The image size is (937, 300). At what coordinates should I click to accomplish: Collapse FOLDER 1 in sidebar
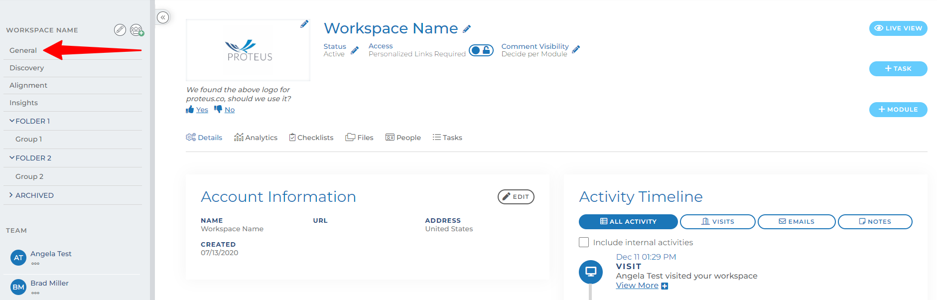click(x=12, y=121)
